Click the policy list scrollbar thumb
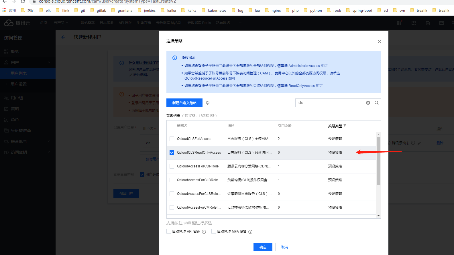 pos(378,161)
